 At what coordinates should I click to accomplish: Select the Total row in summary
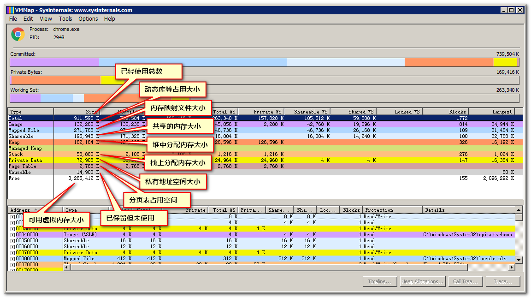pyautogui.click(x=265, y=118)
